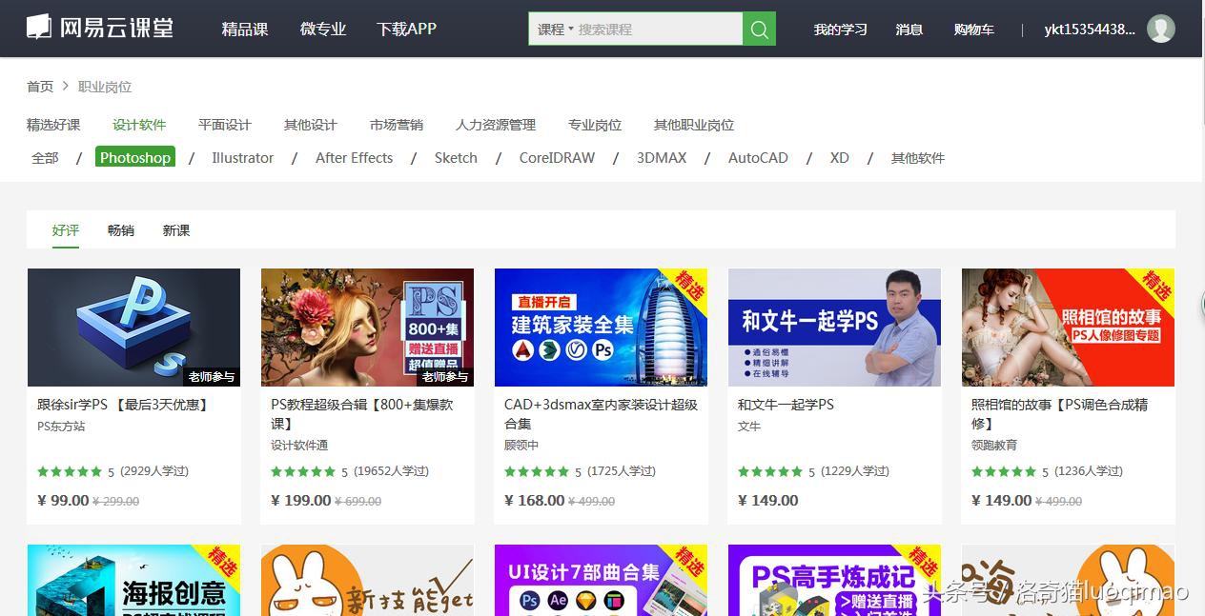
Task: Switch to the 畅销 sorting tab
Action: [120, 229]
